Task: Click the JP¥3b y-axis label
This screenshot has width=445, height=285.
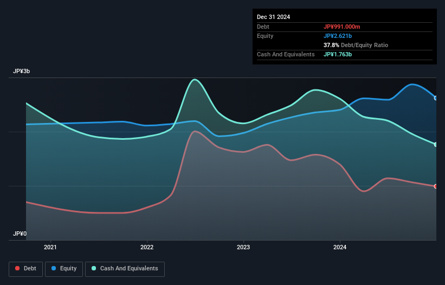Action: [21, 71]
